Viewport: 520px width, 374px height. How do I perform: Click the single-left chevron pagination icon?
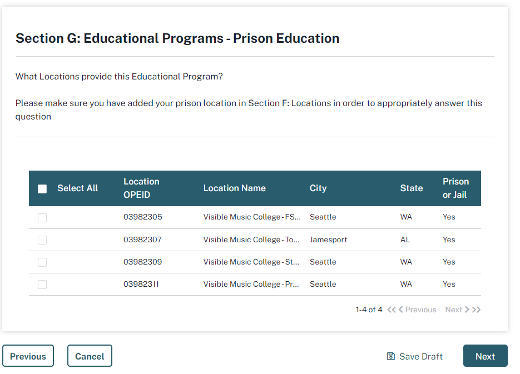401,310
